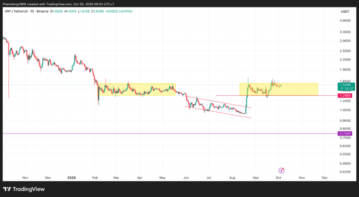The image size is (359, 197).
Task: Click the Aug label on the time axis
Action: (x=232, y=178)
